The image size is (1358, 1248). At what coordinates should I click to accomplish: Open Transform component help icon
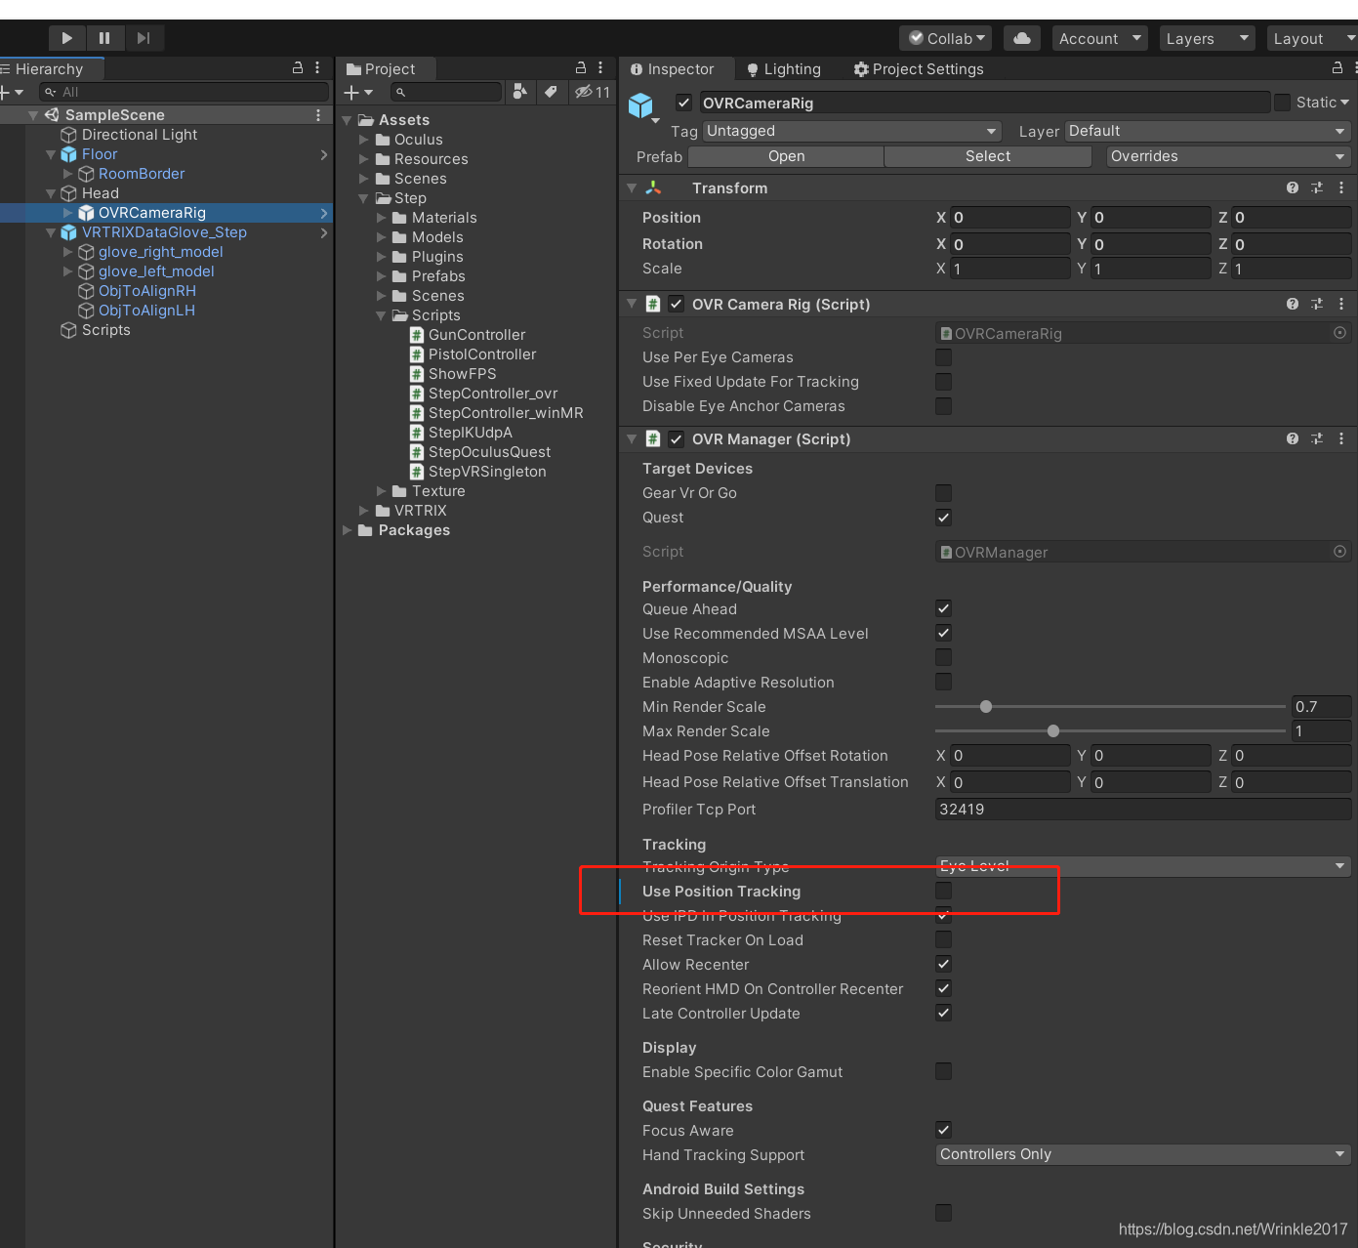1293,187
